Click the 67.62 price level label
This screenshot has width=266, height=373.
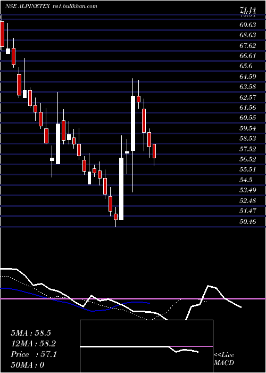coord(248,45)
